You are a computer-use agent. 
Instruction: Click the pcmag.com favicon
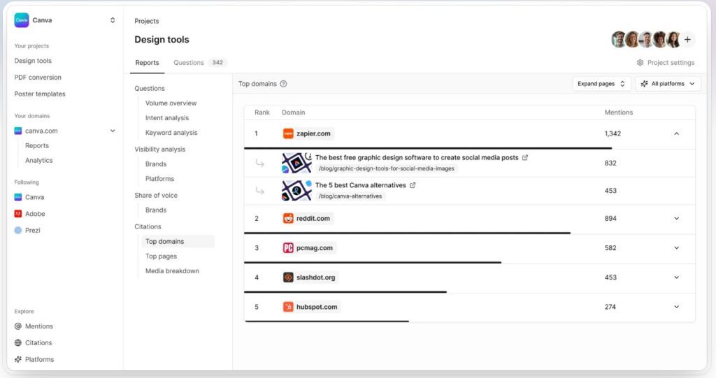288,248
